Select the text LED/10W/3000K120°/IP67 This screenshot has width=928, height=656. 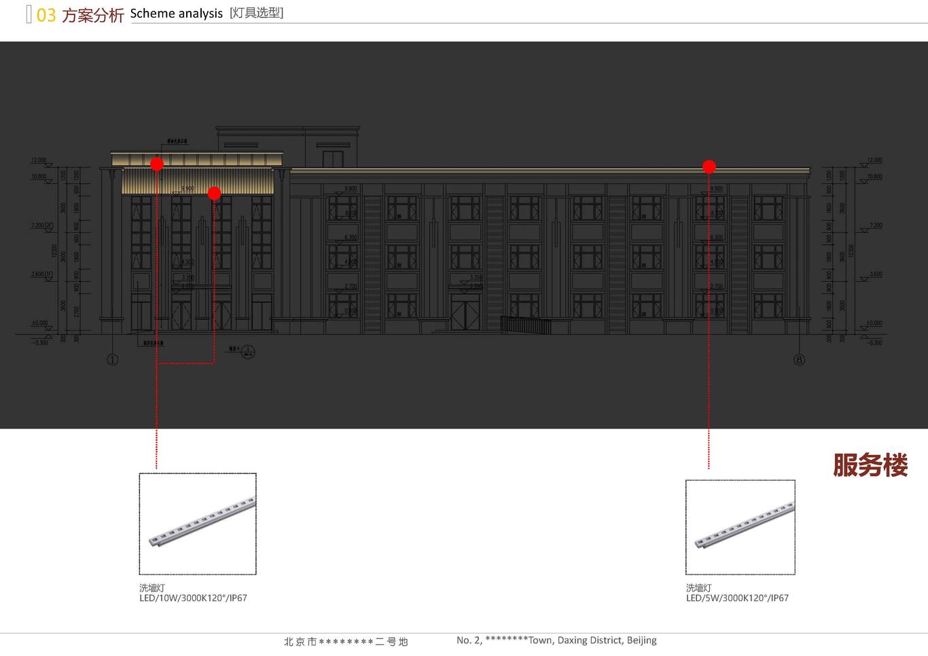point(193,598)
